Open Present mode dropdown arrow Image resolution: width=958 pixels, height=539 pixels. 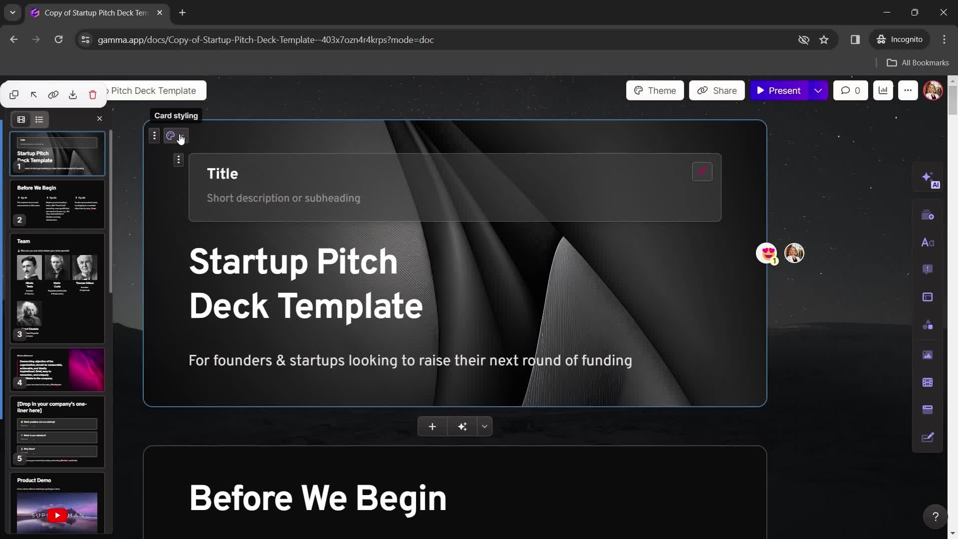(x=818, y=90)
